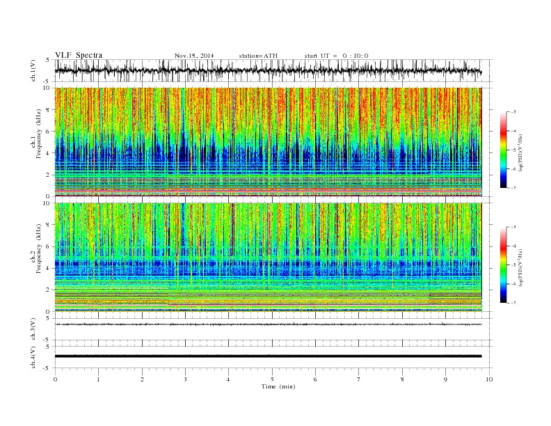Click the ch.2 PSD color bar
Image resolution: width=551 pixels, height=426 pixels.
pyautogui.click(x=503, y=265)
